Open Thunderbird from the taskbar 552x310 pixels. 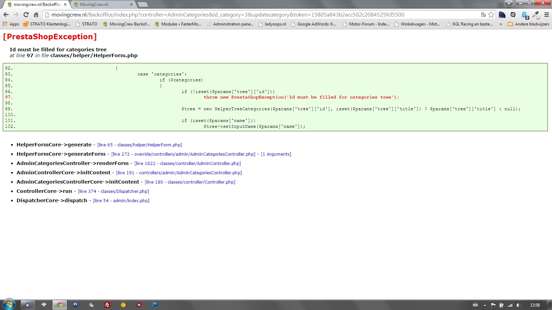pyautogui.click(x=28, y=305)
